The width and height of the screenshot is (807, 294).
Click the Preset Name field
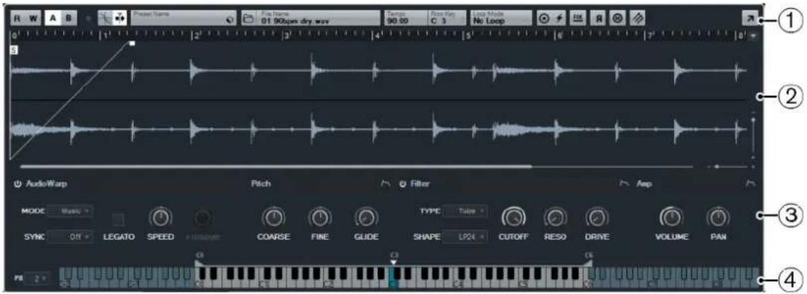(x=183, y=19)
